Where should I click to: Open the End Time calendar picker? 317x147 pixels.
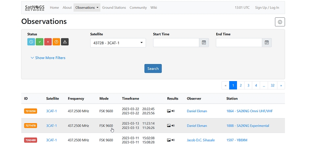click(x=267, y=43)
